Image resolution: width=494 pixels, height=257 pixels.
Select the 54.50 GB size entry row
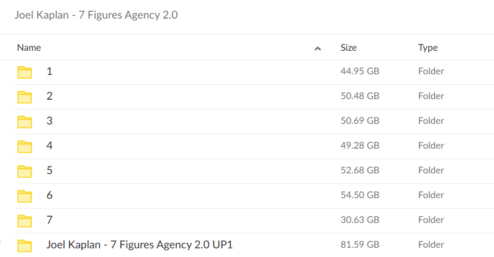click(360, 195)
